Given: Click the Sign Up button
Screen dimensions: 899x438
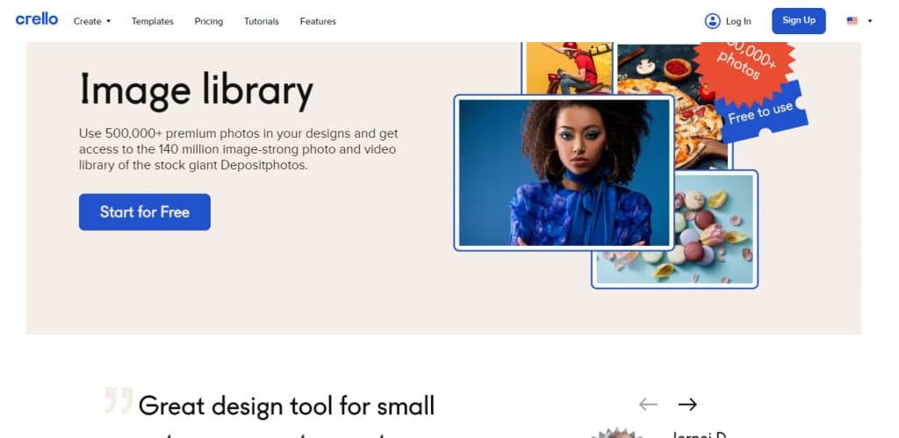Looking at the screenshot, I should pyautogui.click(x=799, y=21).
